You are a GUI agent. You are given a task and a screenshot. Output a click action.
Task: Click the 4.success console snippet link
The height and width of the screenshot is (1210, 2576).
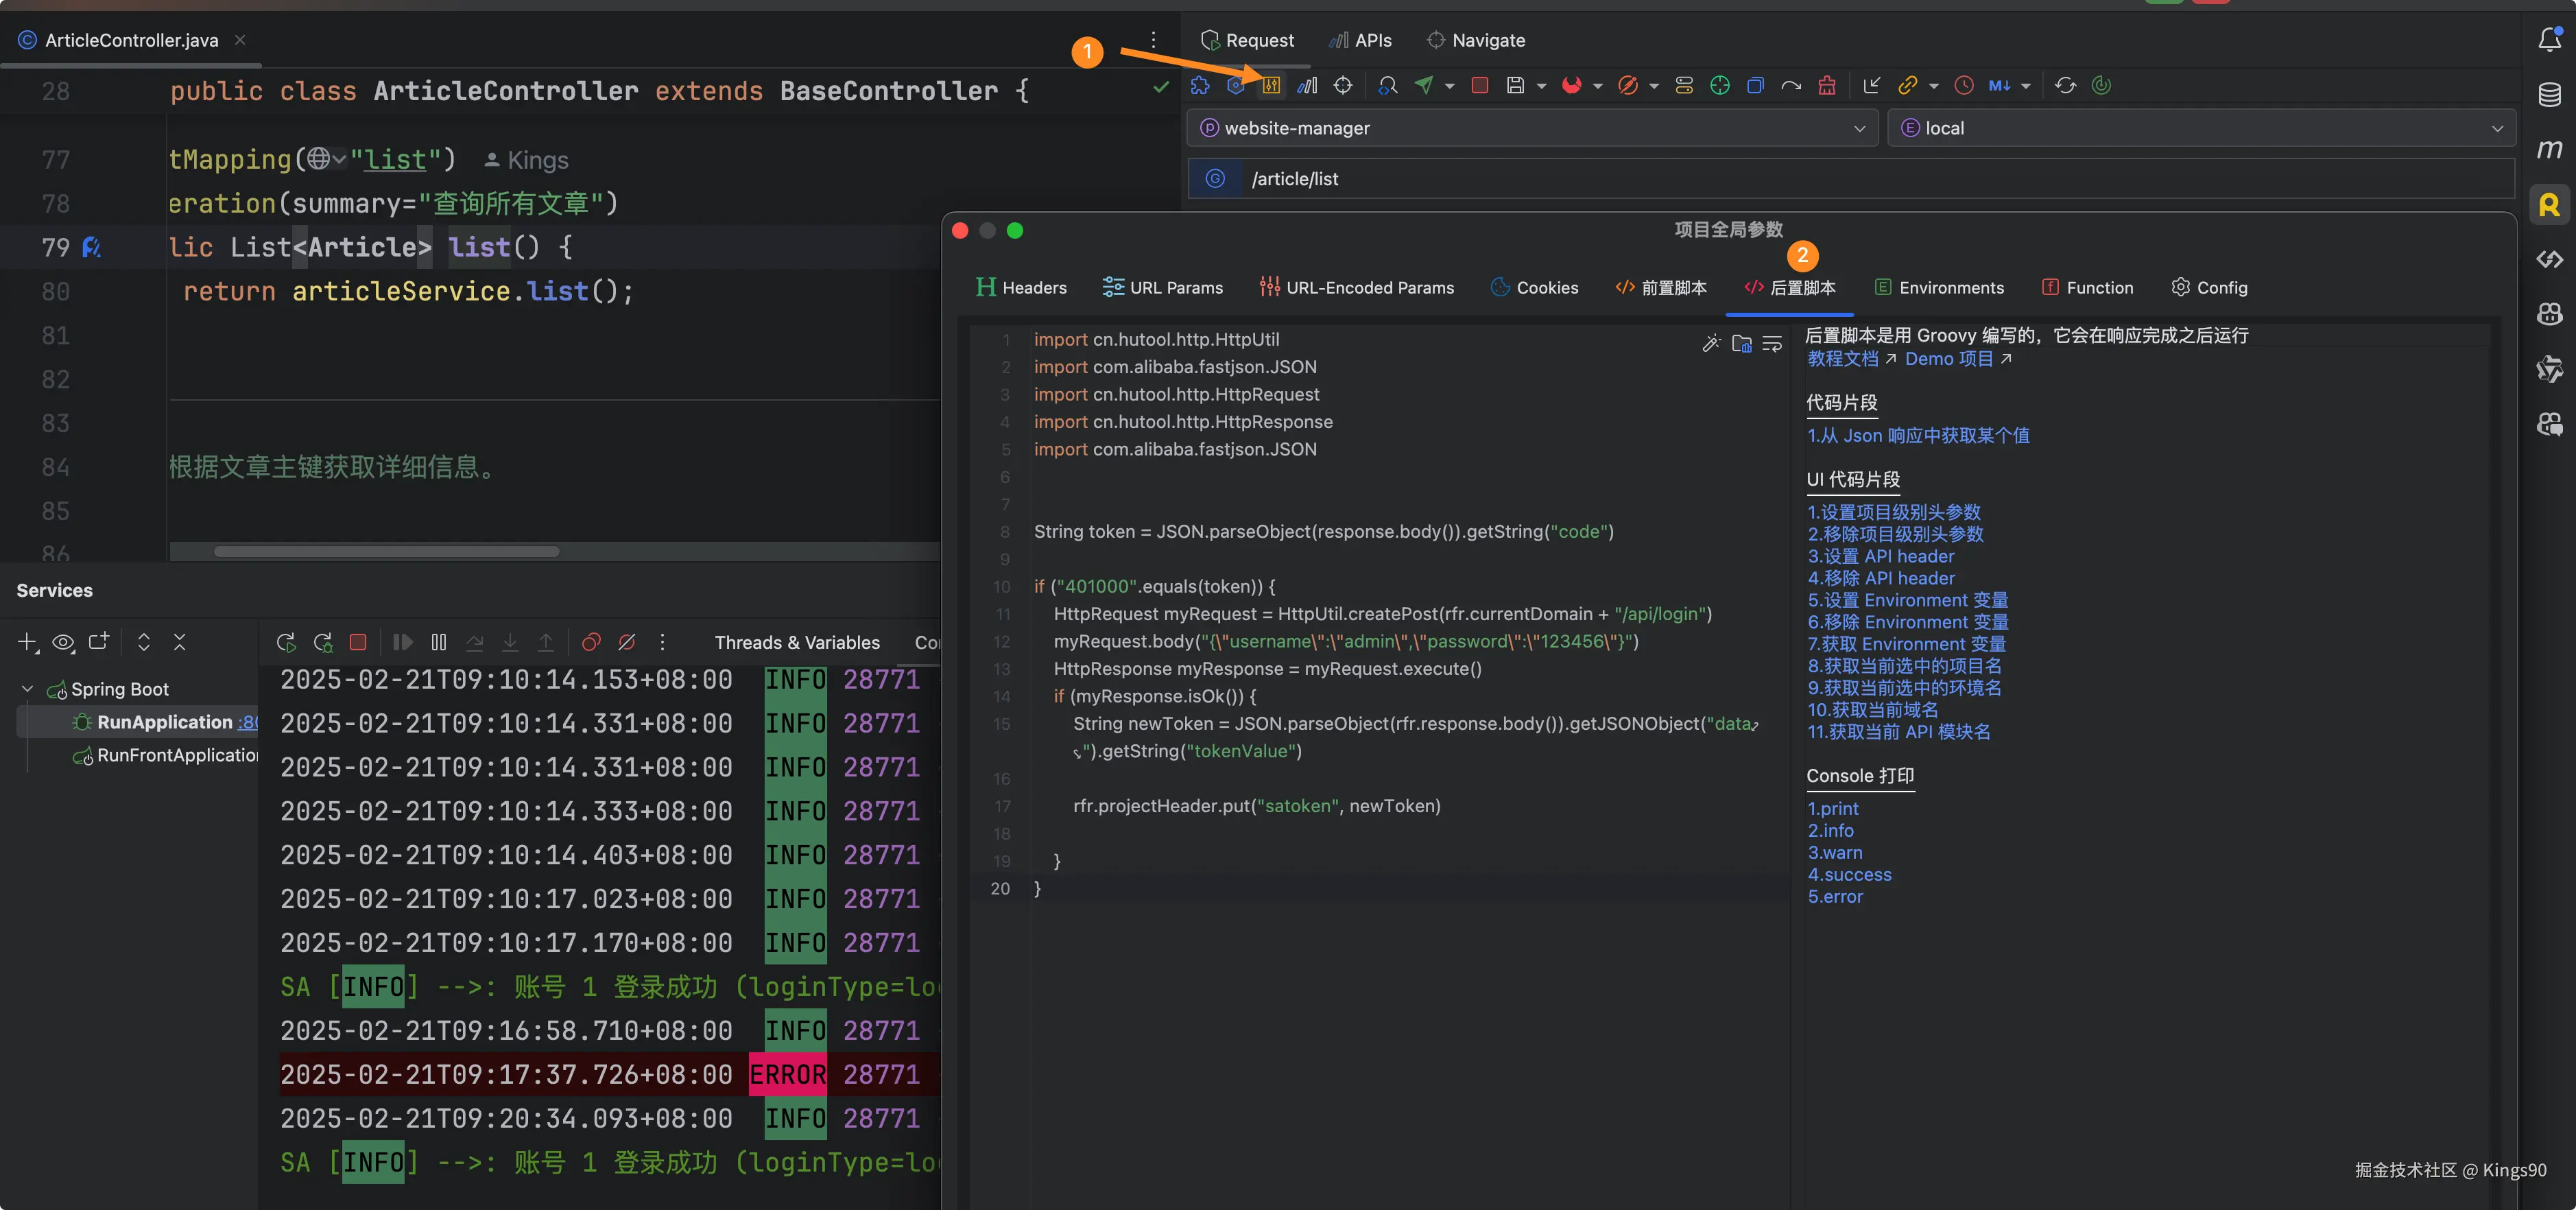pos(1849,875)
